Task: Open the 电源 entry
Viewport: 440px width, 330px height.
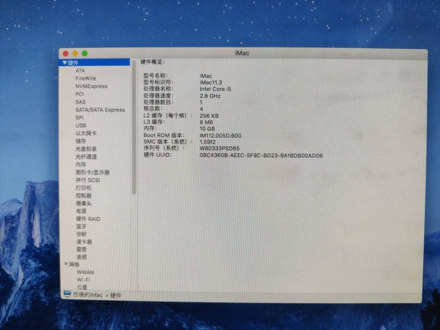Action: [81, 211]
